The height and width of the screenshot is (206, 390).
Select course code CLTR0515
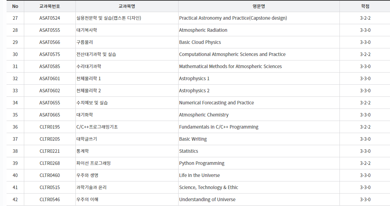(50, 187)
